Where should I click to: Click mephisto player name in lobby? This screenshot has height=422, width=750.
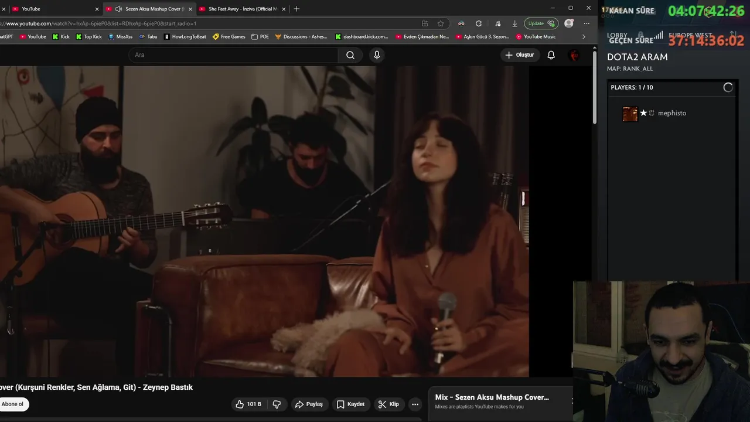point(672,113)
